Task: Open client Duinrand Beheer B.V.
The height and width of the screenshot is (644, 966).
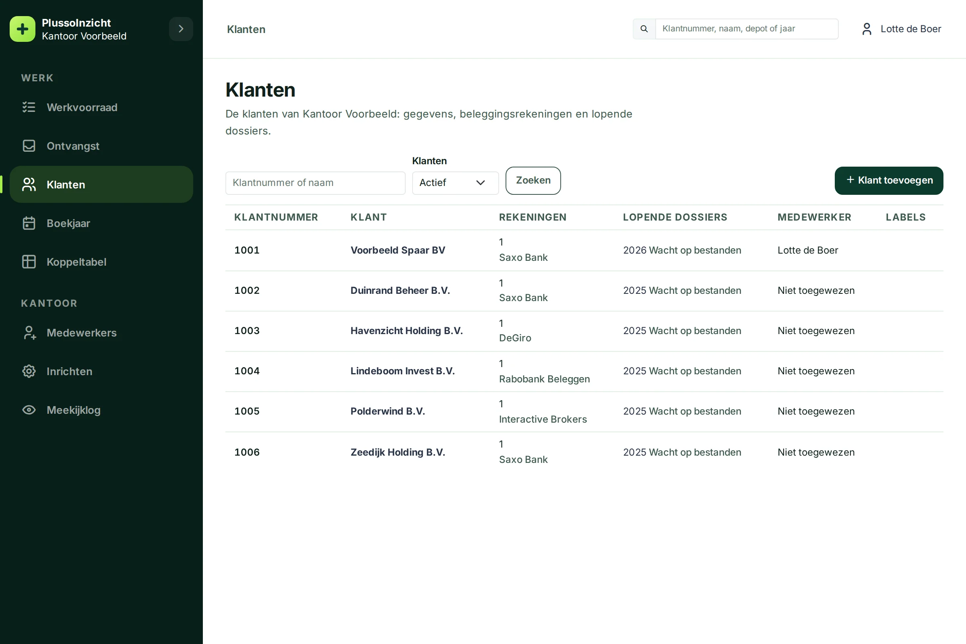Action: click(400, 290)
